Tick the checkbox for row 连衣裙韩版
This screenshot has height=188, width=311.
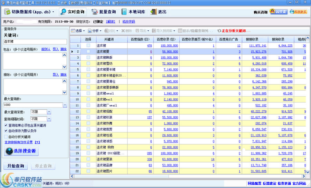pos(88,57)
